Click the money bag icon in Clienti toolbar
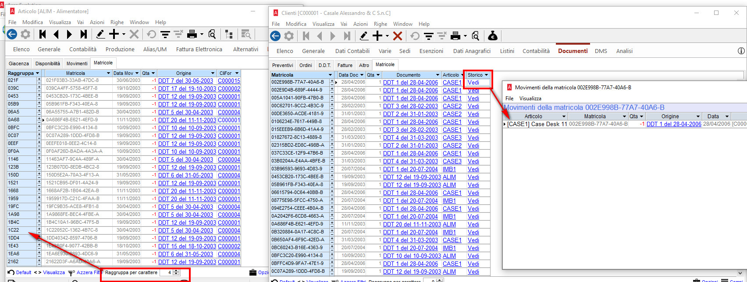747x282 pixels. (x=493, y=36)
